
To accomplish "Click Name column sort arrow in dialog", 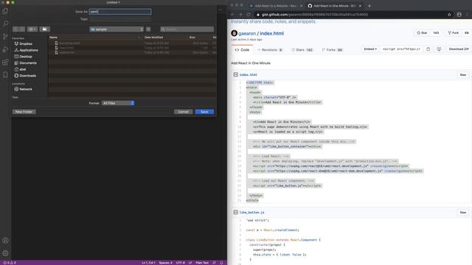I will point(139,38).
